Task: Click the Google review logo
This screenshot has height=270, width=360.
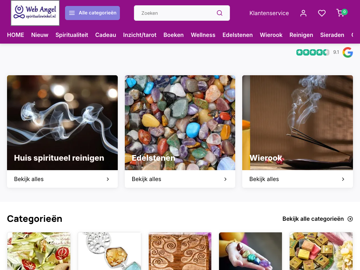Action: (x=348, y=52)
